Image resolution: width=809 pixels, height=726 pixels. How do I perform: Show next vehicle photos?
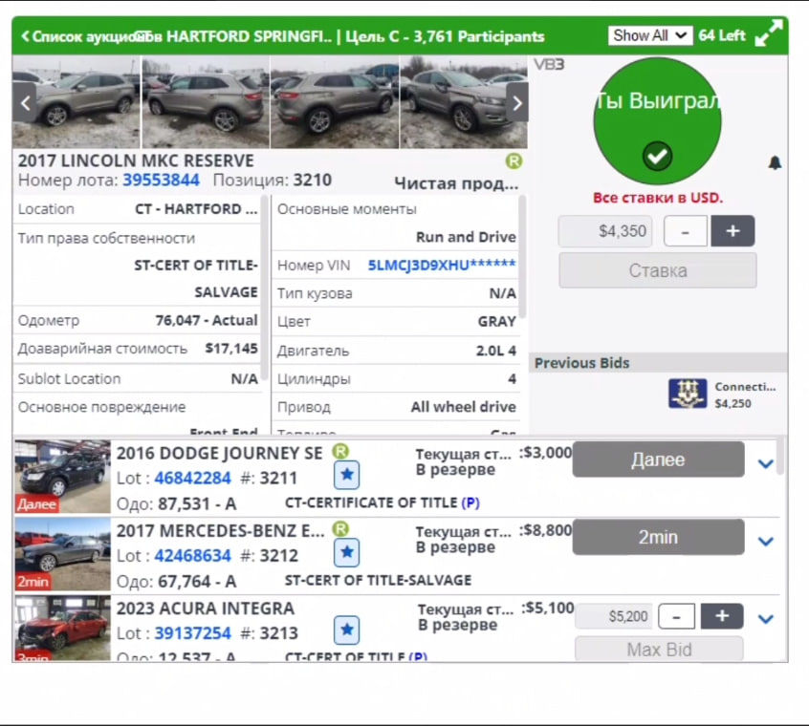(517, 103)
